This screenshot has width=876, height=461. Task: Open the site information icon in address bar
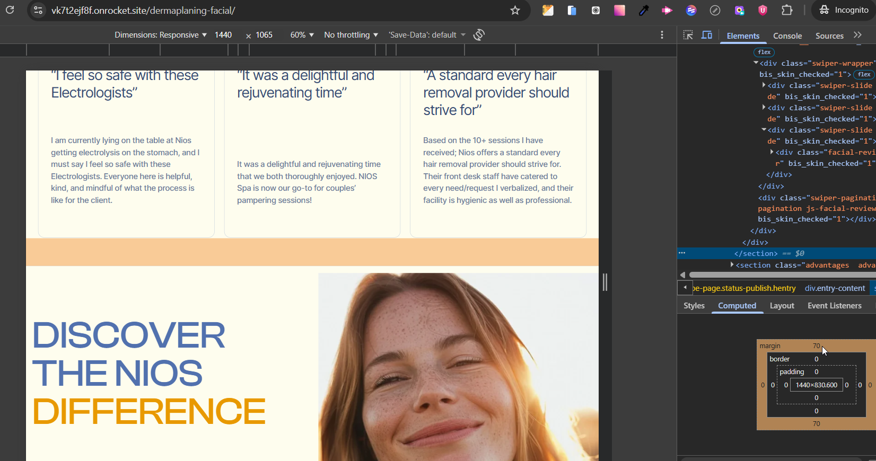pyautogui.click(x=38, y=10)
